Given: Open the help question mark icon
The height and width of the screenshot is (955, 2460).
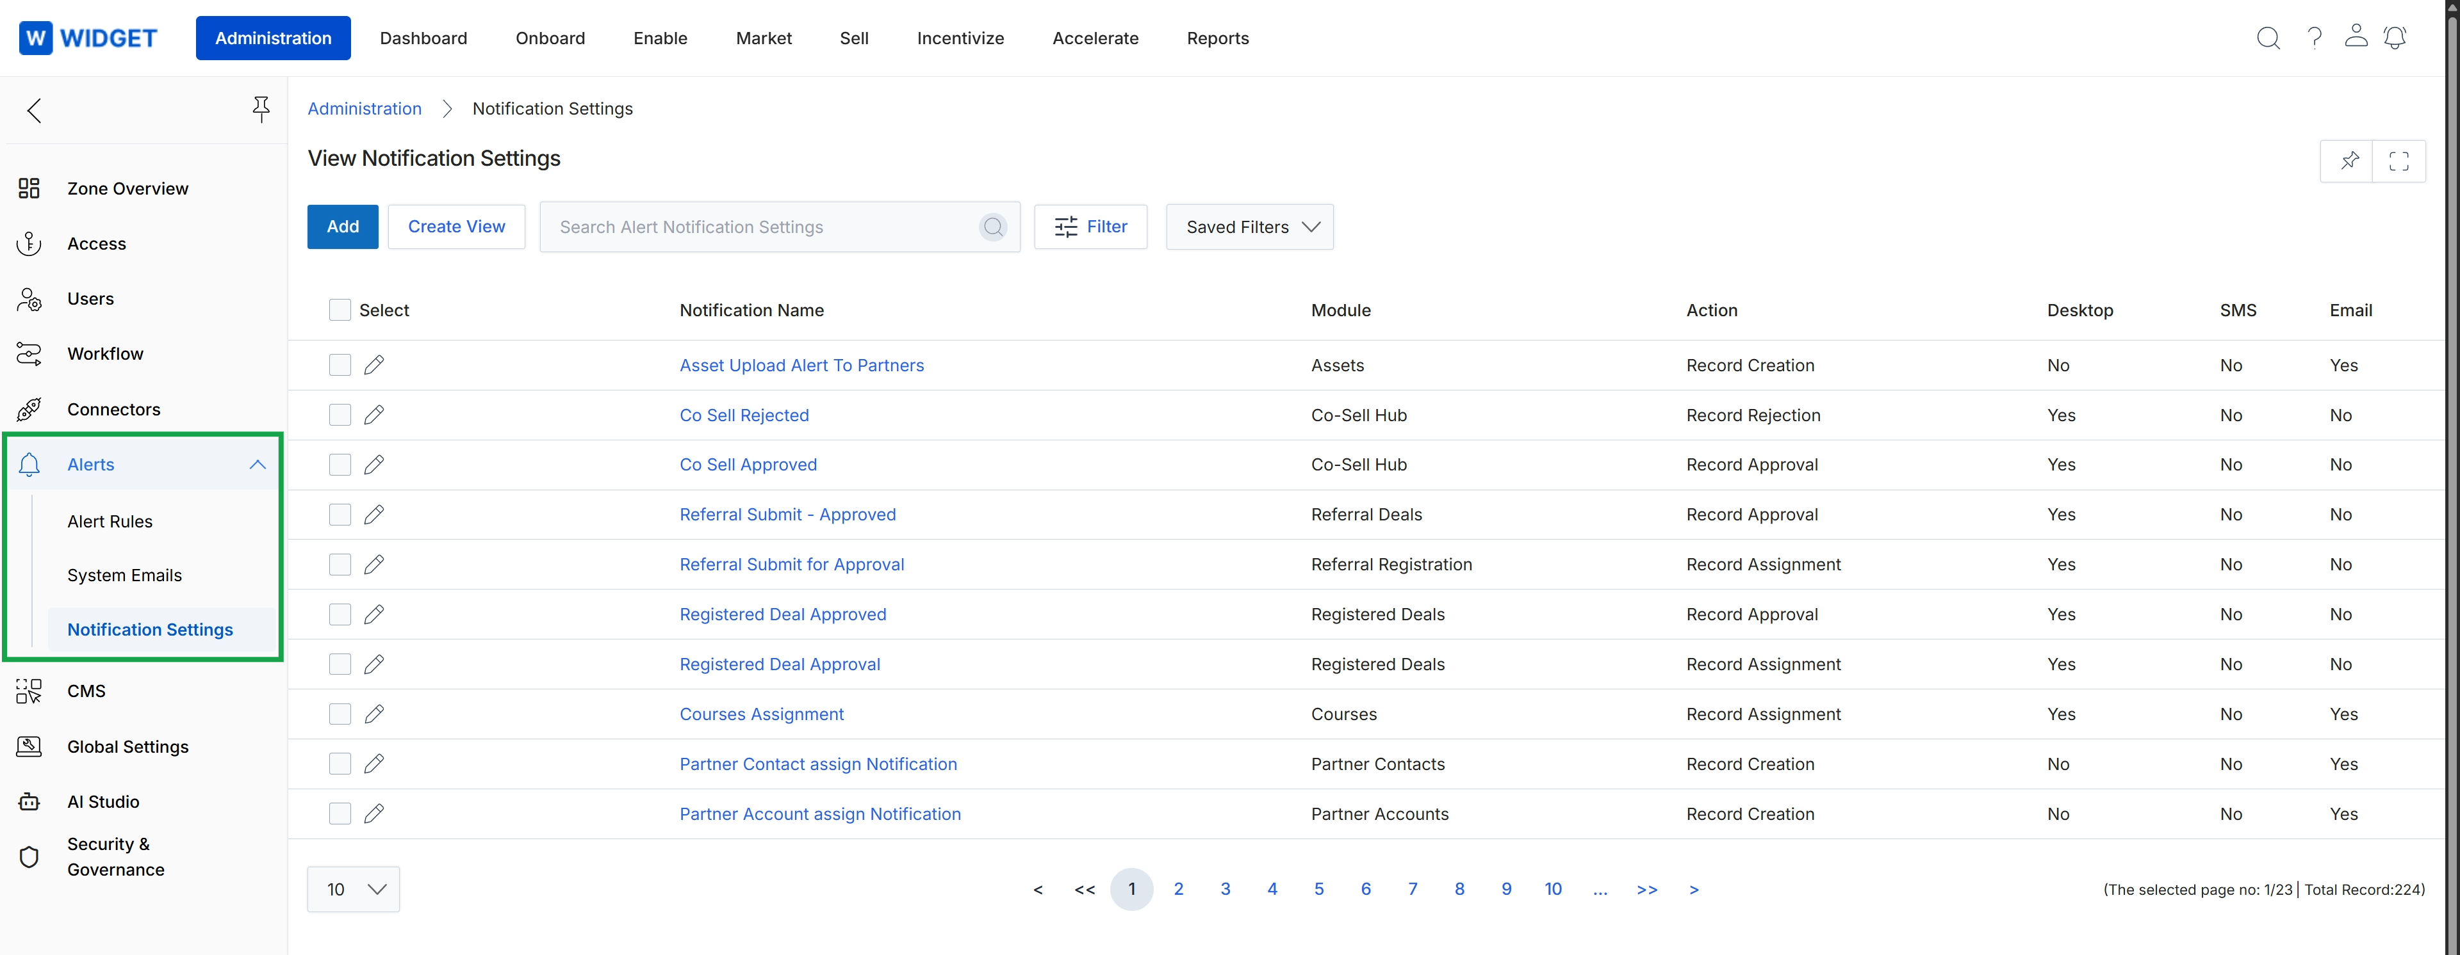Looking at the screenshot, I should pyautogui.click(x=2314, y=38).
